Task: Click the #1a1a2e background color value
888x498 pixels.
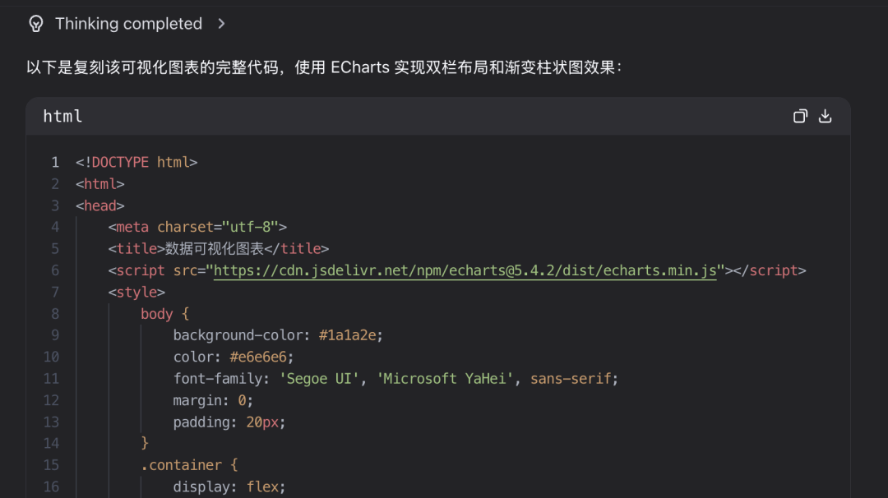Action: tap(351, 335)
